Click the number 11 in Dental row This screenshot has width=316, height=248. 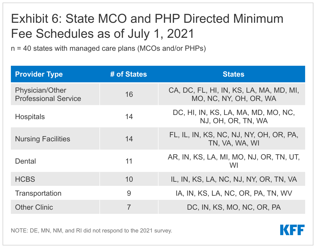coord(129,161)
